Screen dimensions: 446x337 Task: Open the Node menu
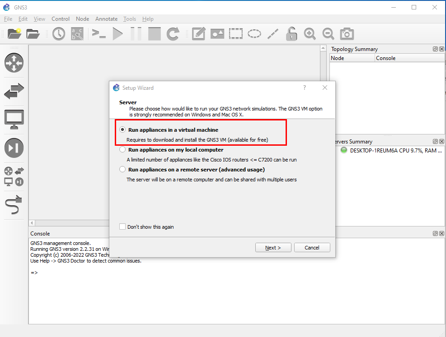click(x=83, y=19)
